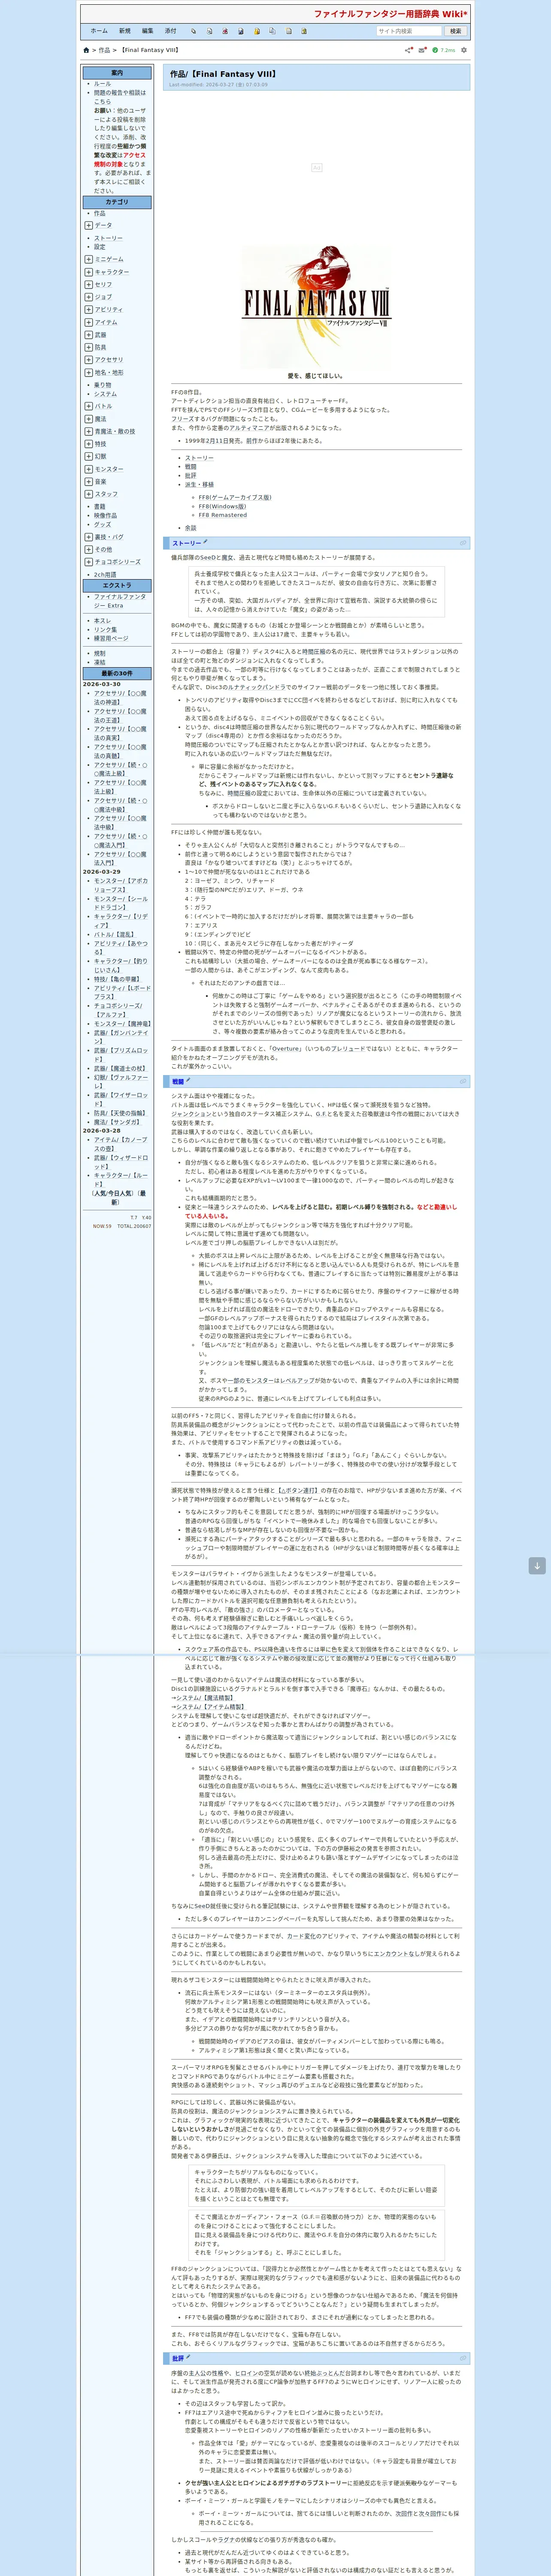Expand the 青魔法・敵の技 category

88,431
